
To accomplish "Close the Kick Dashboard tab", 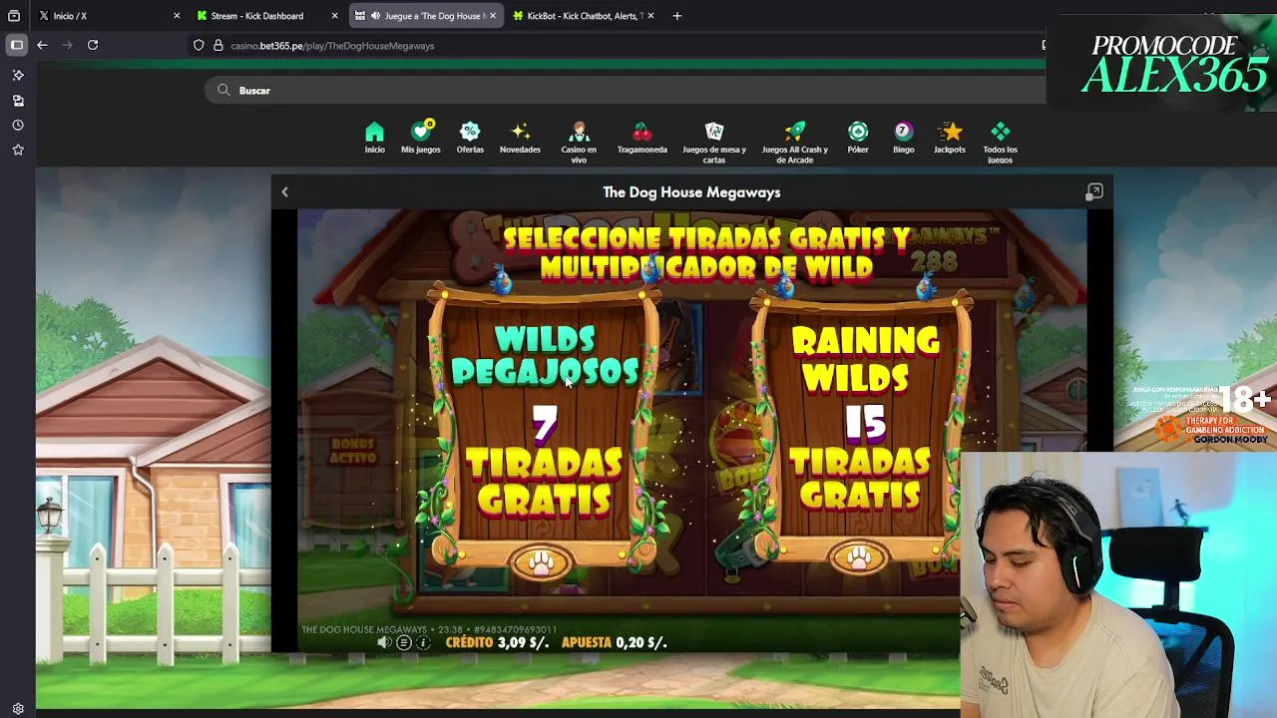I will (334, 16).
